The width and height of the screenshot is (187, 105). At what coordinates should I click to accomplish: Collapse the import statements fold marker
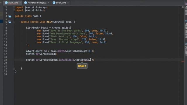(x=14, y=7)
